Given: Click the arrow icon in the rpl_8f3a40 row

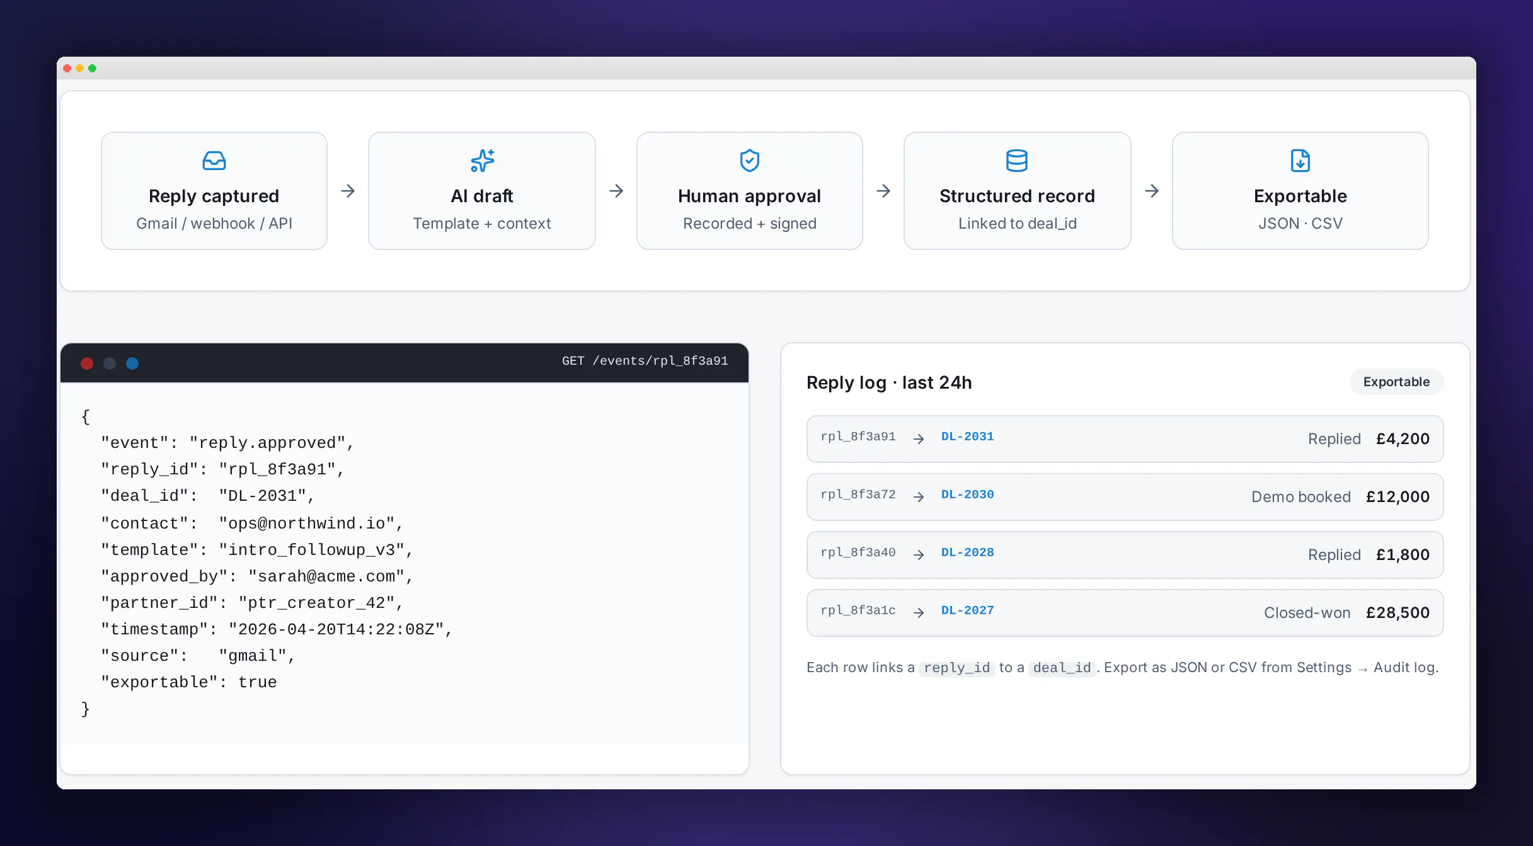Looking at the screenshot, I should pos(919,555).
